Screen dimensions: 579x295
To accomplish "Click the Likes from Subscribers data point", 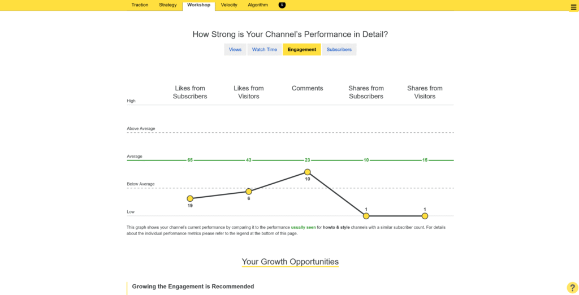I will 190,198.
